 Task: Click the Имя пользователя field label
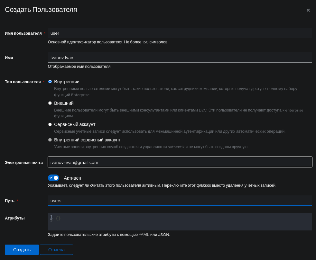click(x=23, y=33)
